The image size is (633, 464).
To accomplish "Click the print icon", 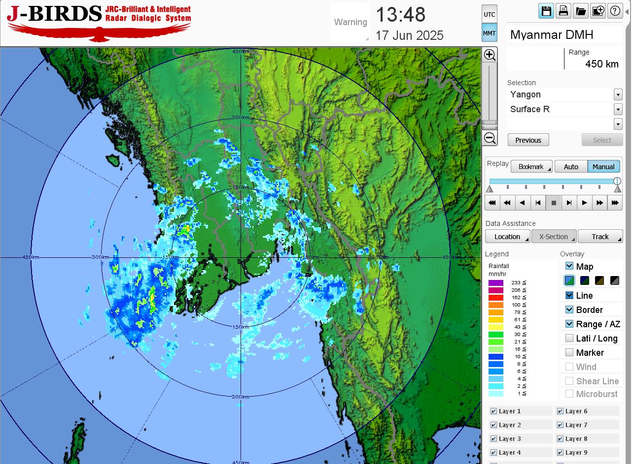I will [563, 11].
